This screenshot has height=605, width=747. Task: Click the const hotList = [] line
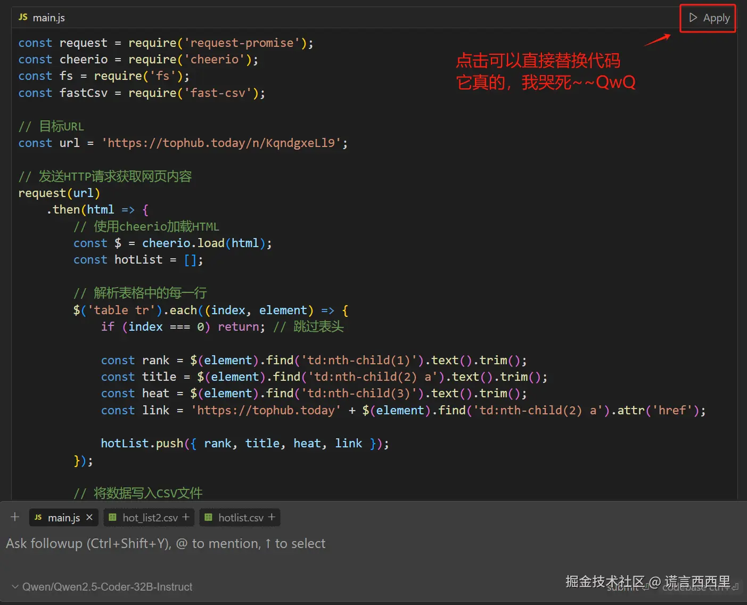(138, 259)
